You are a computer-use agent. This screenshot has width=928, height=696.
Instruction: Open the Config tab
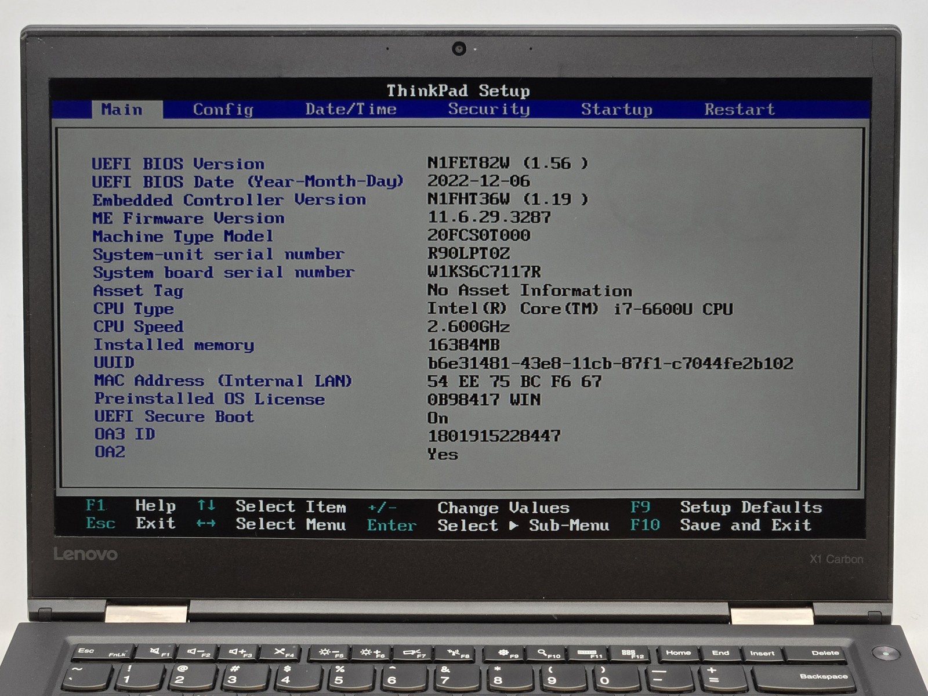point(223,110)
